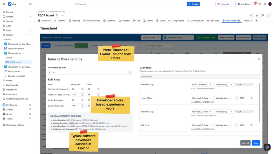274x154 pixels.
Task: Click the Export selected (.xlsx) button
Action: tap(206, 37)
